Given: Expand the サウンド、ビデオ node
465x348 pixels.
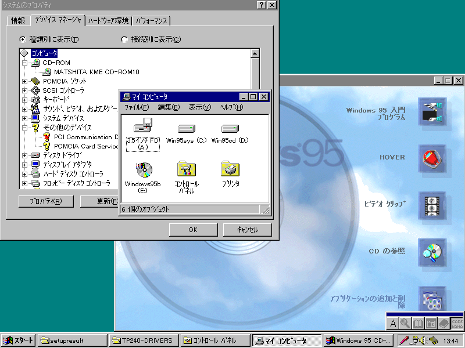Looking at the screenshot, I should coord(25,109).
